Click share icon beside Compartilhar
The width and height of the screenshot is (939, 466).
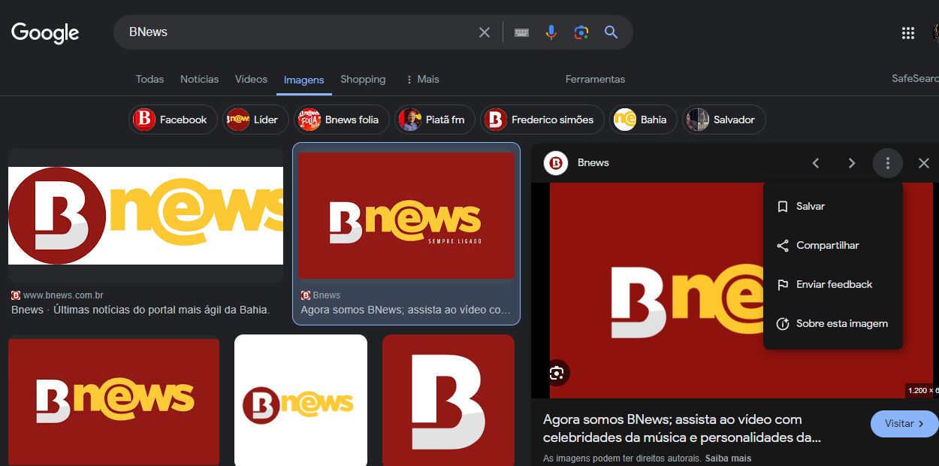click(x=783, y=246)
